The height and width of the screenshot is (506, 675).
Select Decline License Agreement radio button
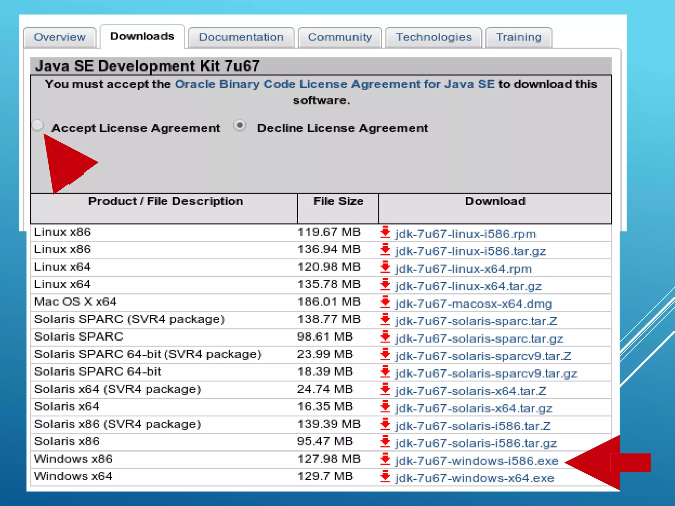pyautogui.click(x=240, y=125)
